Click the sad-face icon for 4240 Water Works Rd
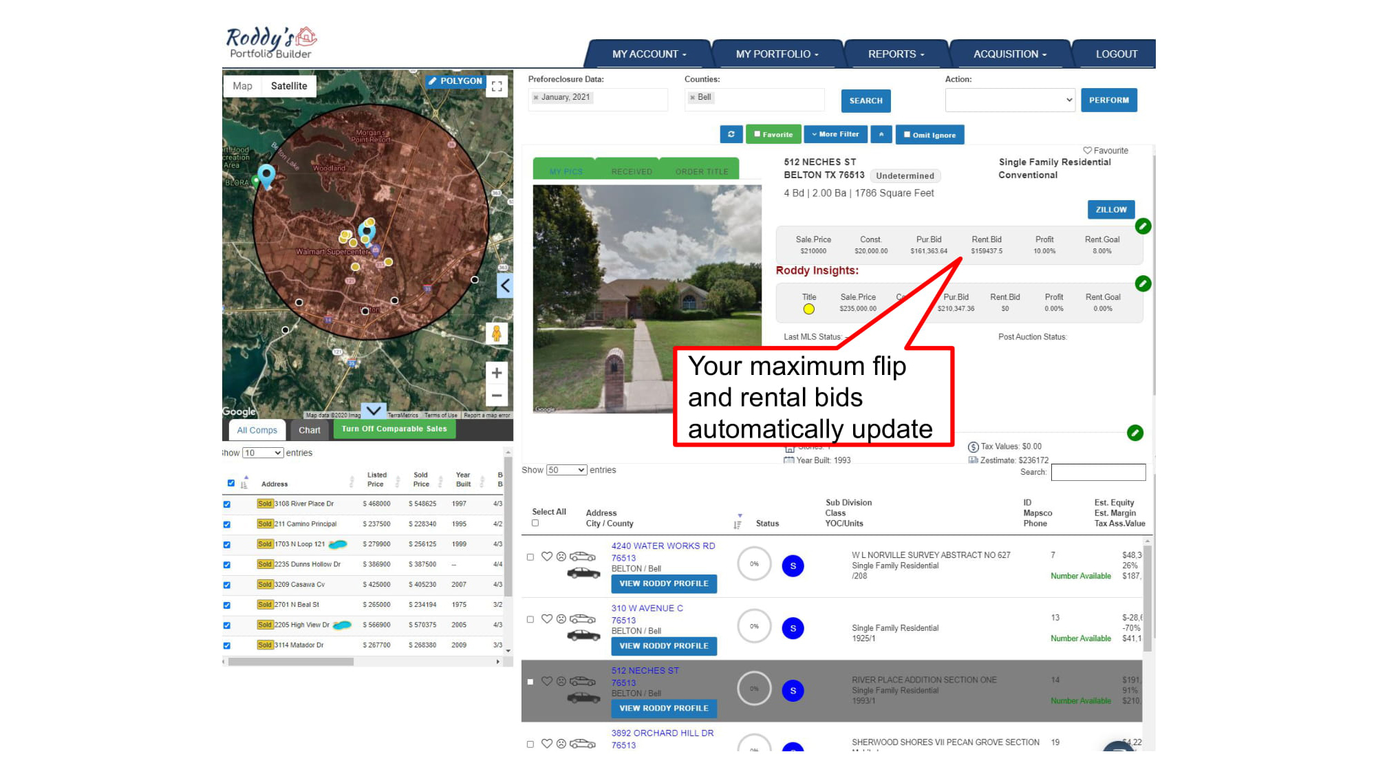Image resolution: width=1376 pixels, height=774 pixels. [x=561, y=557]
